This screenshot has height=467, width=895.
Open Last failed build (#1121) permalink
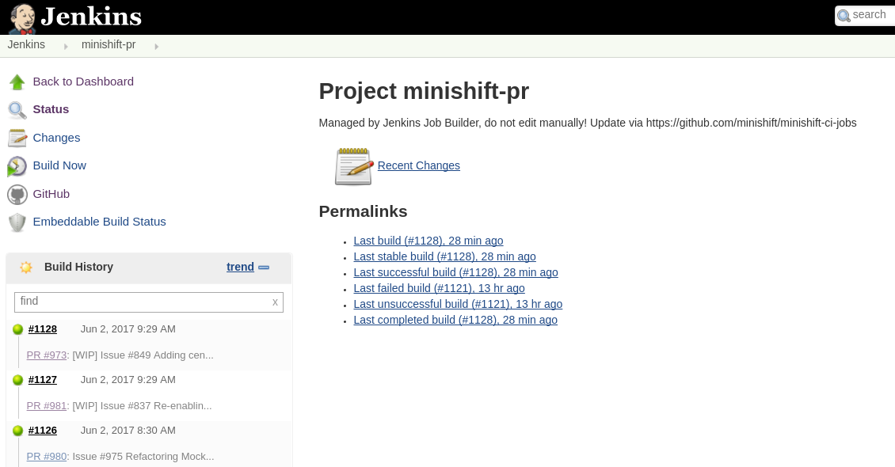click(439, 289)
